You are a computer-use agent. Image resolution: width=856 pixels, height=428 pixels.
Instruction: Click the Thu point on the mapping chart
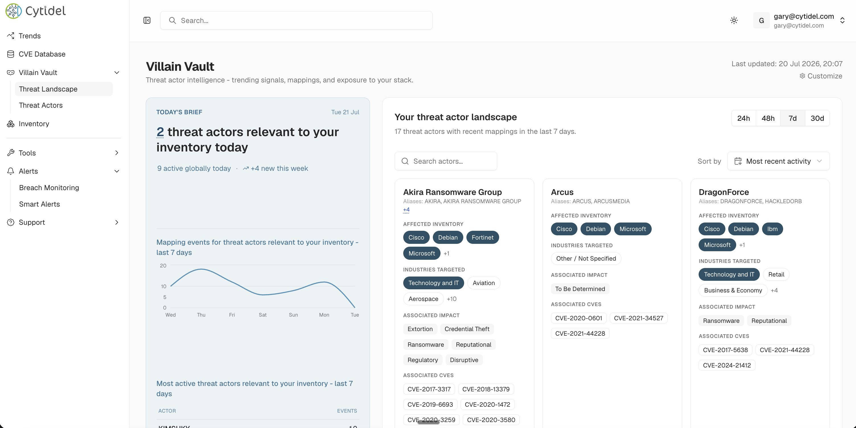201,269
